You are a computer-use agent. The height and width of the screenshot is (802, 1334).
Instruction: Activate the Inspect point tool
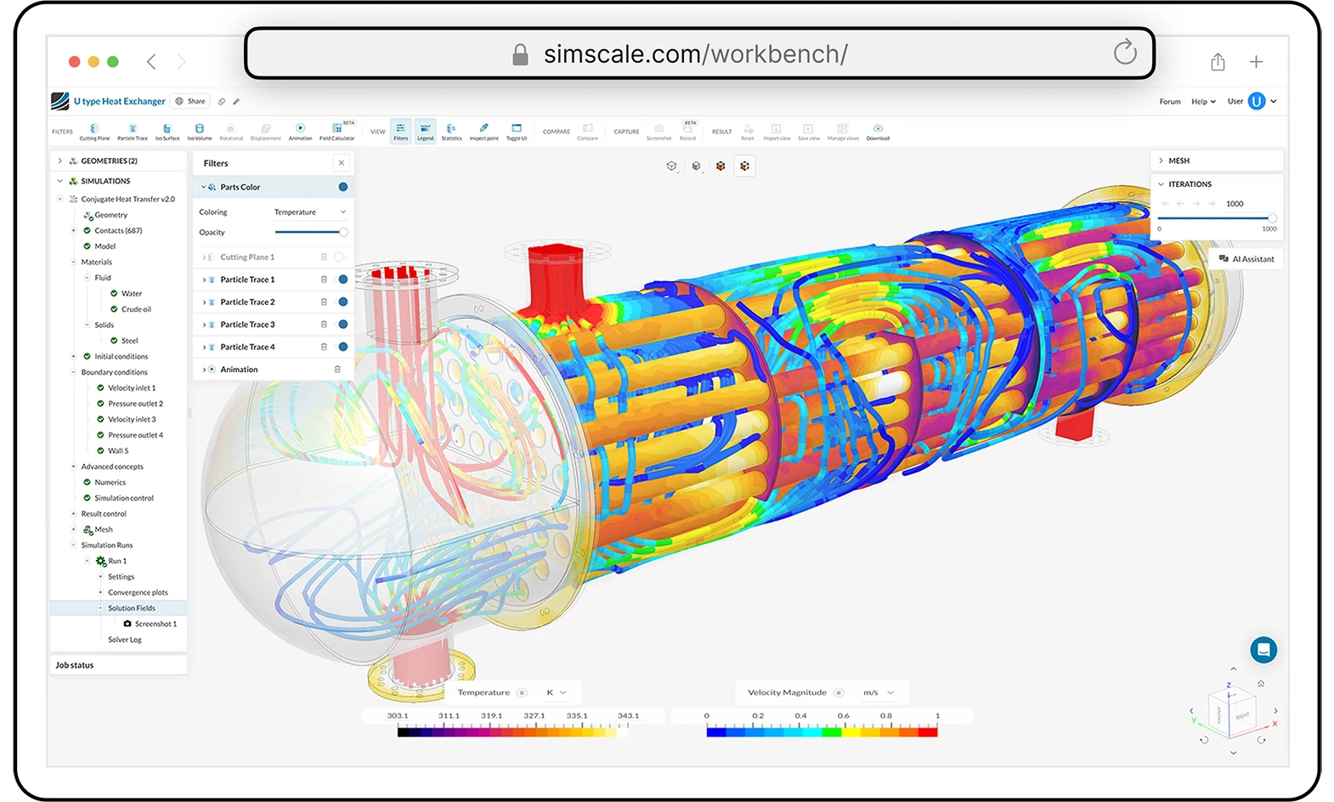point(483,131)
